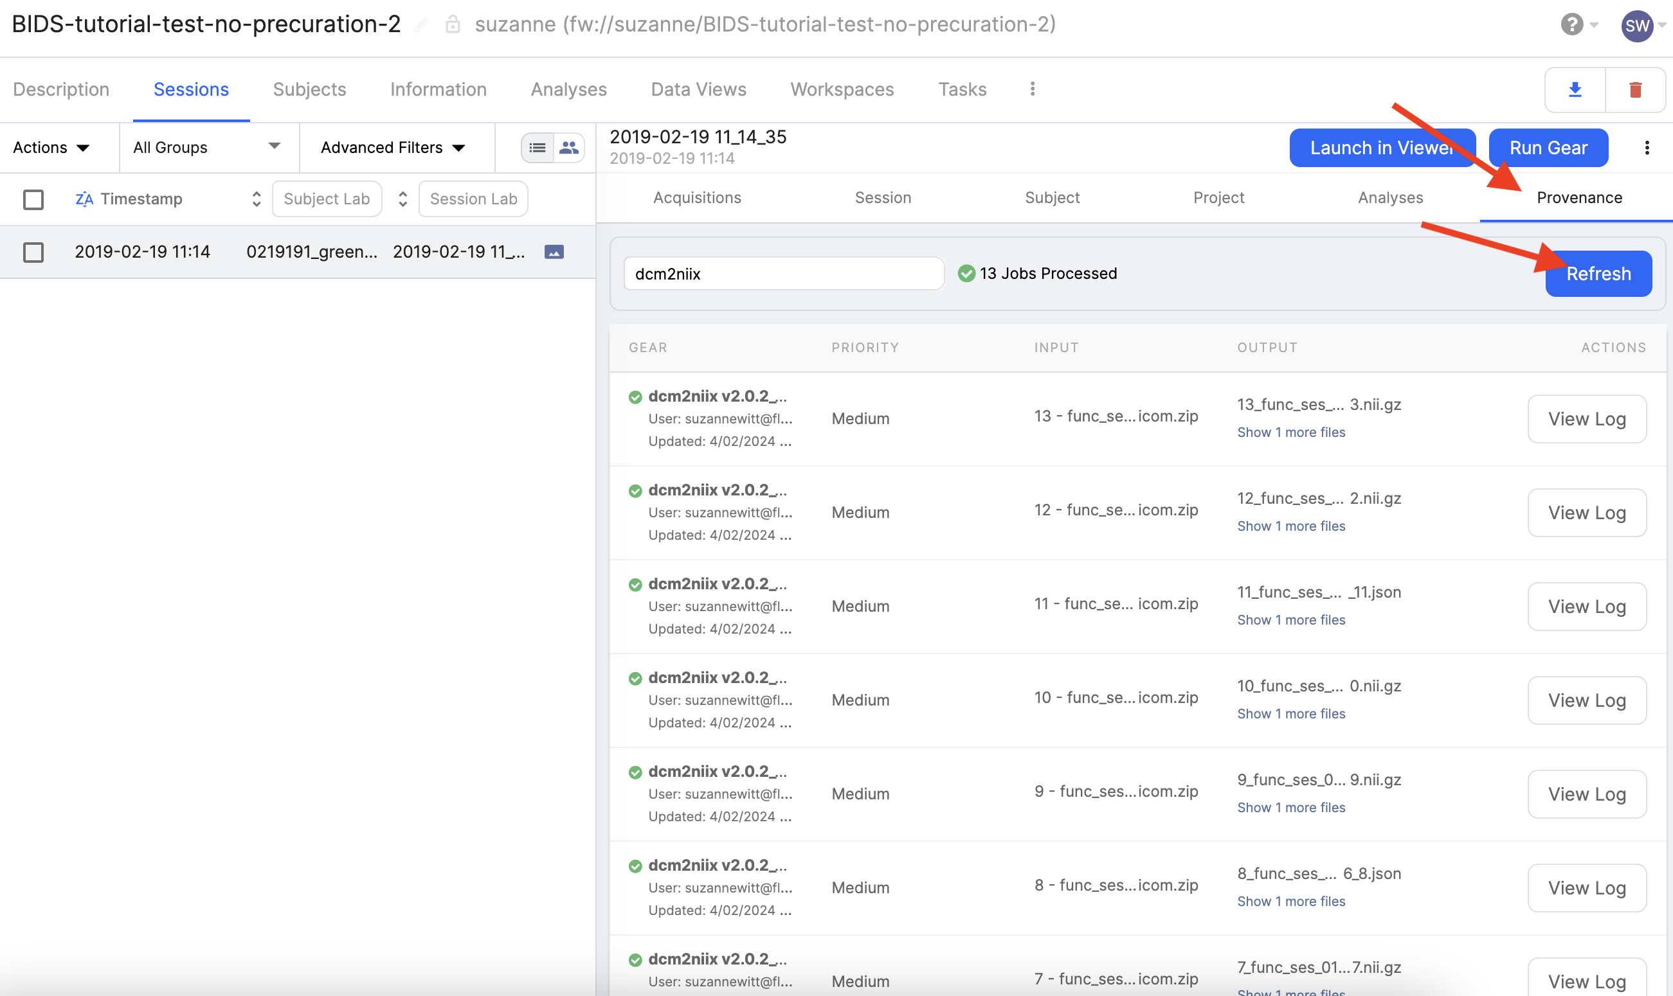Click the project download icon
The height and width of the screenshot is (996, 1673).
click(x=1575, y=90)
